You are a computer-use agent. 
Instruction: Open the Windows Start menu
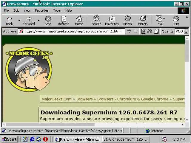point(9,139)
